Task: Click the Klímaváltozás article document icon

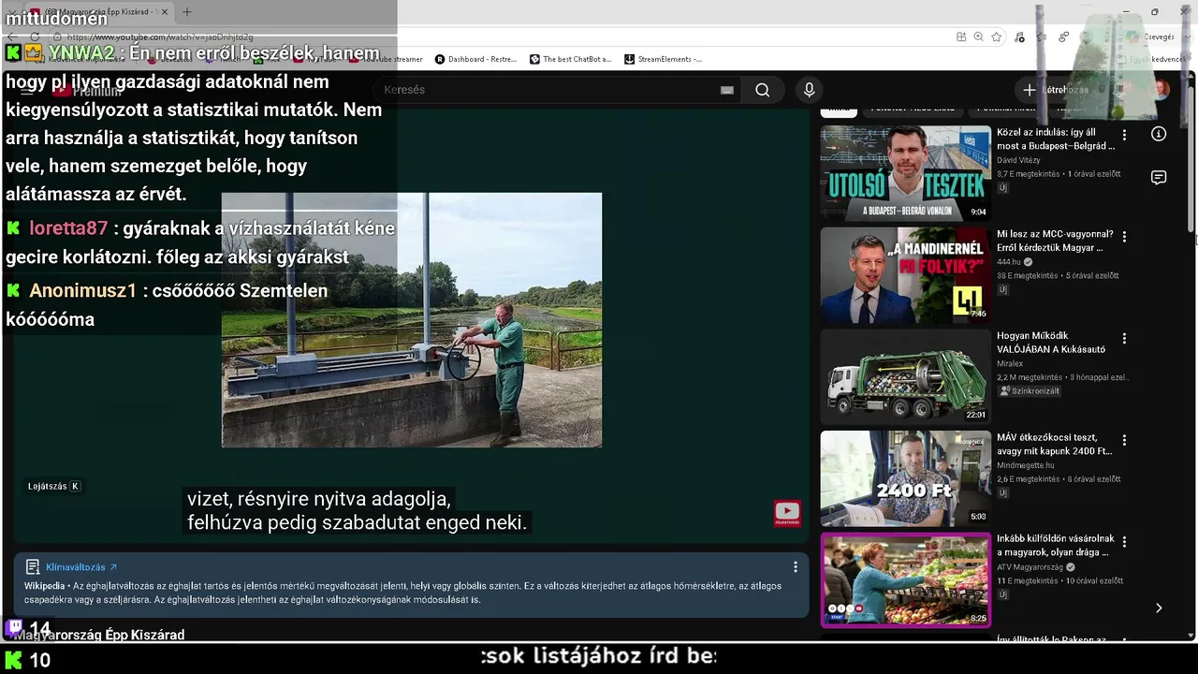Action: pyautogui.click(x=33, y=567)
